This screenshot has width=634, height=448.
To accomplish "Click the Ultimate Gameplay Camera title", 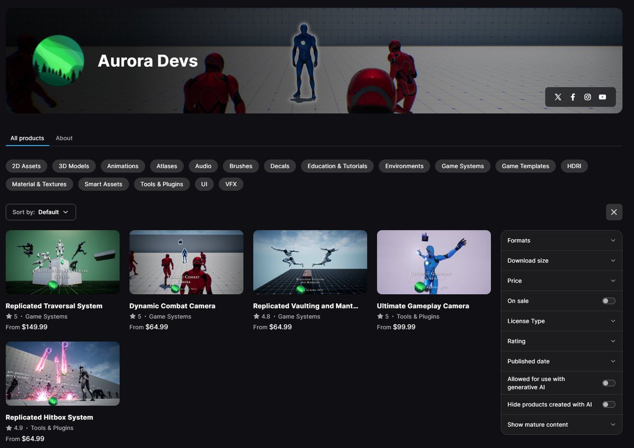I will pyautogui.click(x=423, y=306).
